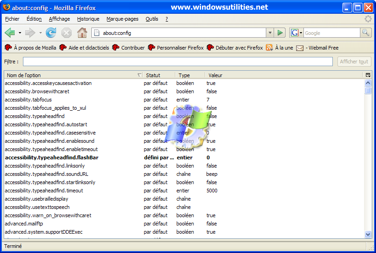Go to the Home page icon
Viewport: 376px width, 253px height.
point(82,33)
